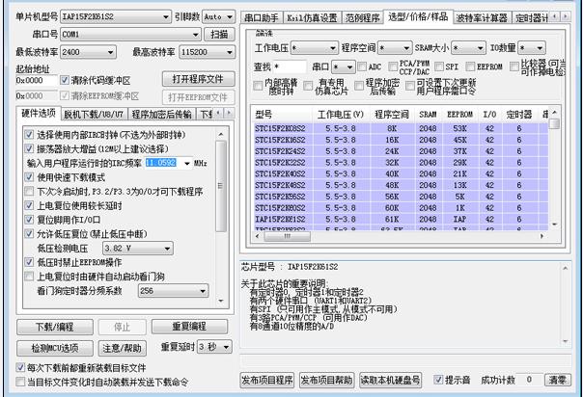This screenshot has width=583, height=397.
Task: Toggle 每次下载前都重新装载目标文件 checkbox
Action: [20, 368]
